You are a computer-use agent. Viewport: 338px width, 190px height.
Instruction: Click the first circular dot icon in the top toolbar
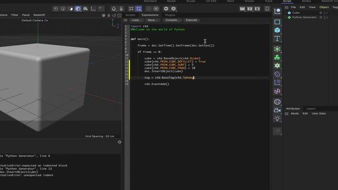55,8
